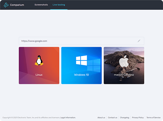
Task: Select the macOS Catalina card label
Action: (124, 75)
